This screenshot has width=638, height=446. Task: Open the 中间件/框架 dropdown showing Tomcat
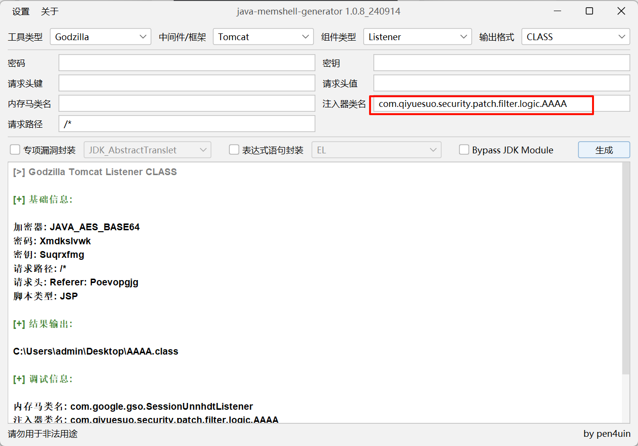pyautogui.click(x=263, y=36)
